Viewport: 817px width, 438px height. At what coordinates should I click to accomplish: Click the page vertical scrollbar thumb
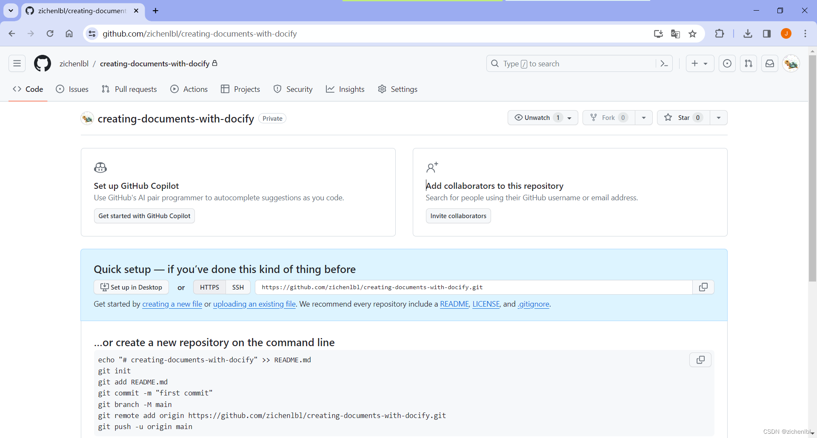click(812, 168)
